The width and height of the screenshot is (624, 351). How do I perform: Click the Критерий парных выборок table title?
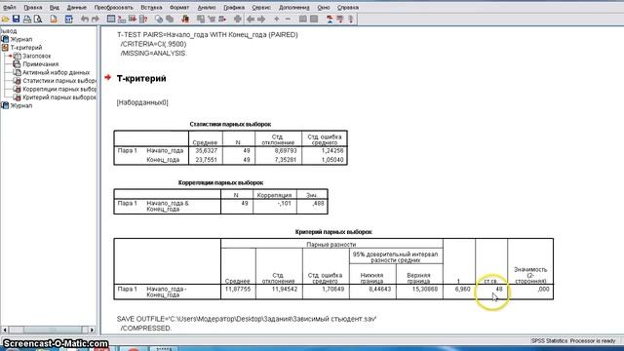pyautogui.click(x=333, y=232)
